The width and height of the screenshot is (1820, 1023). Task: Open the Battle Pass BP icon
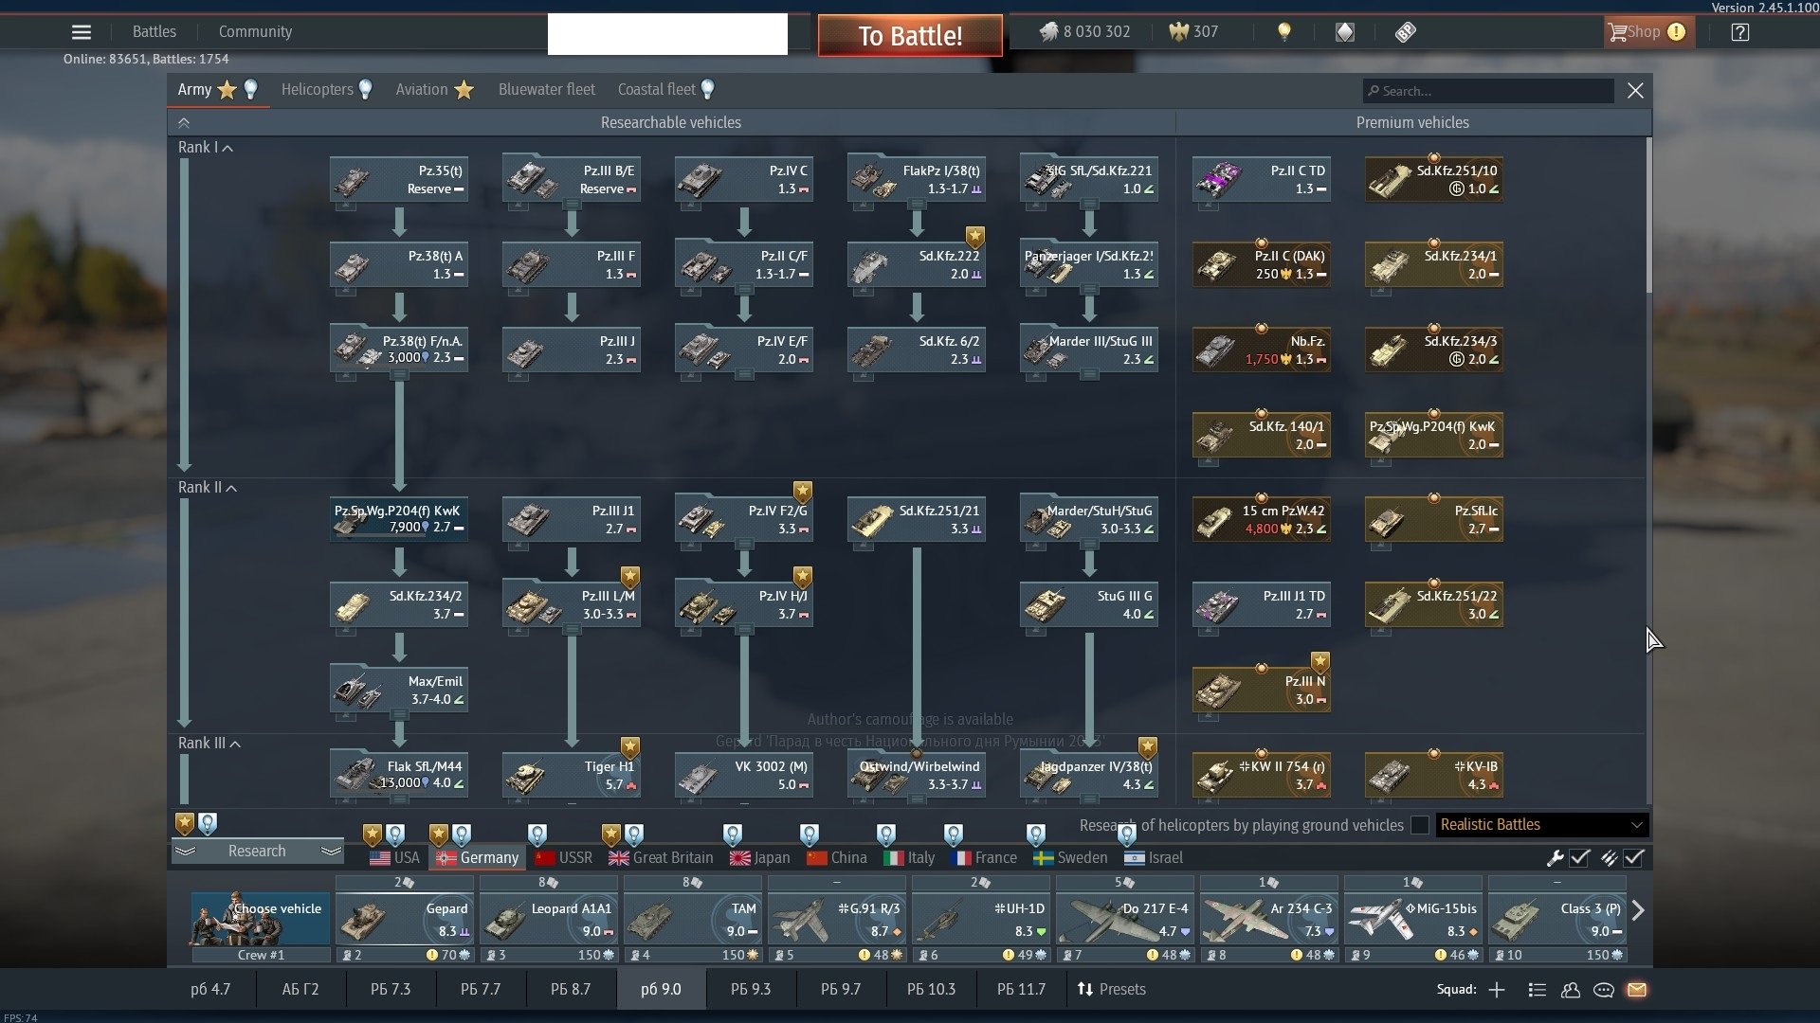[1406, 32]
